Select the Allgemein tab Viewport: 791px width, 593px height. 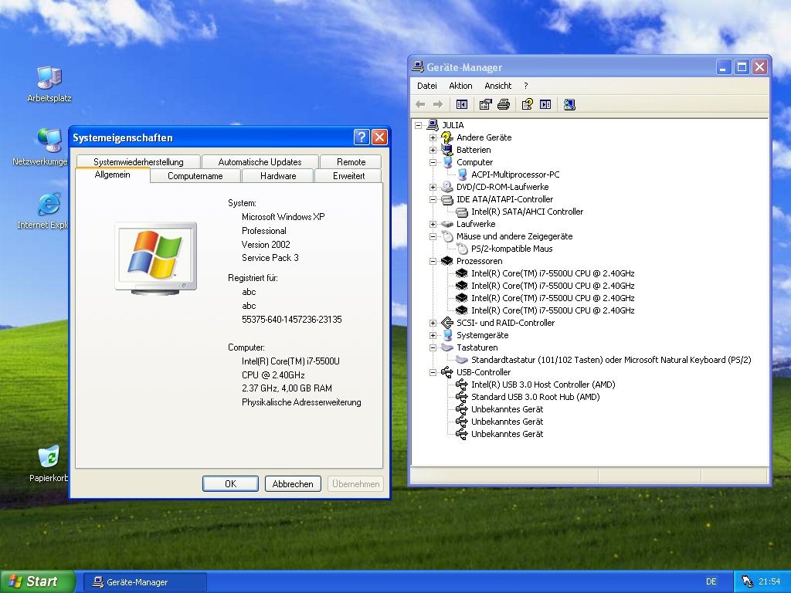tap(113, 175)
